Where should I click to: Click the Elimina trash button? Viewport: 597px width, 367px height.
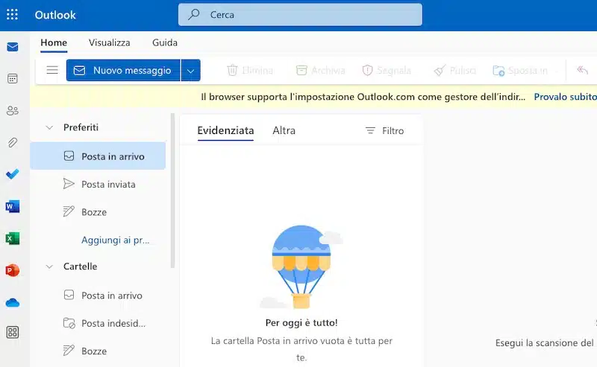250,70
